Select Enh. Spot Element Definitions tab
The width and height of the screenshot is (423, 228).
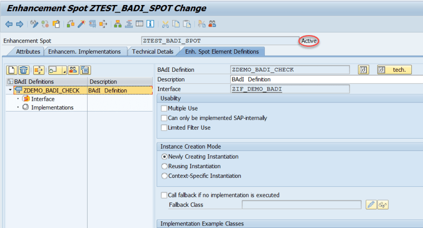[222, 52]
